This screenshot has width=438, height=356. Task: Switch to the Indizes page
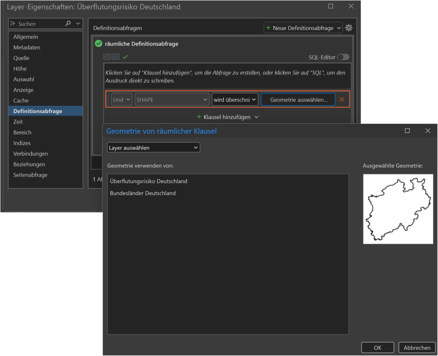coord(46,143)
